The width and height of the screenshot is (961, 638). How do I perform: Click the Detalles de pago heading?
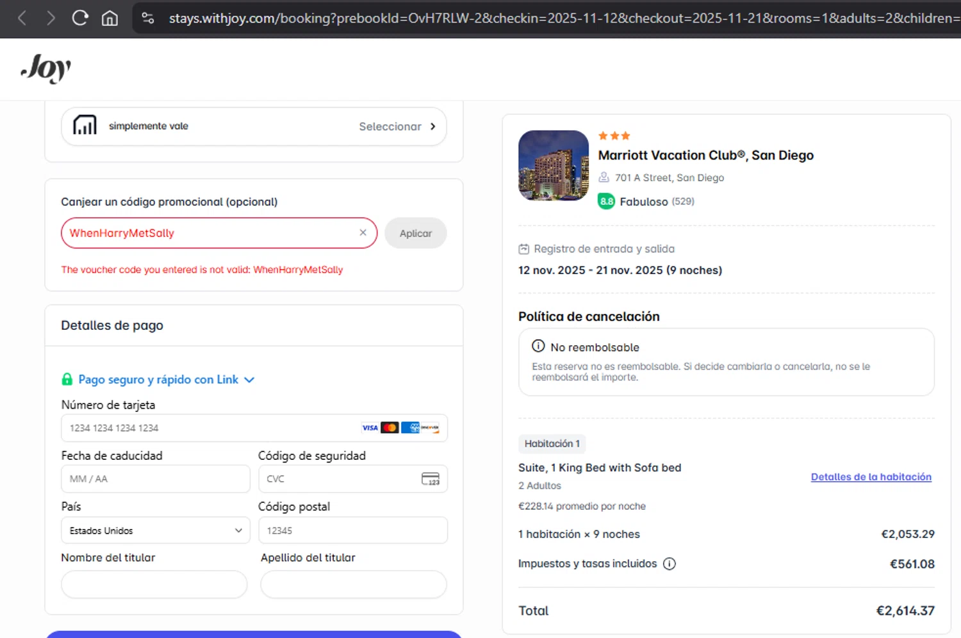112,325
